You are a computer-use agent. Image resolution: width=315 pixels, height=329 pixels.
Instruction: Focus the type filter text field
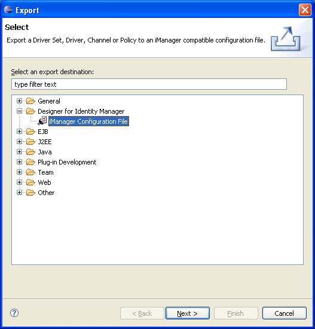coord(149,84)
